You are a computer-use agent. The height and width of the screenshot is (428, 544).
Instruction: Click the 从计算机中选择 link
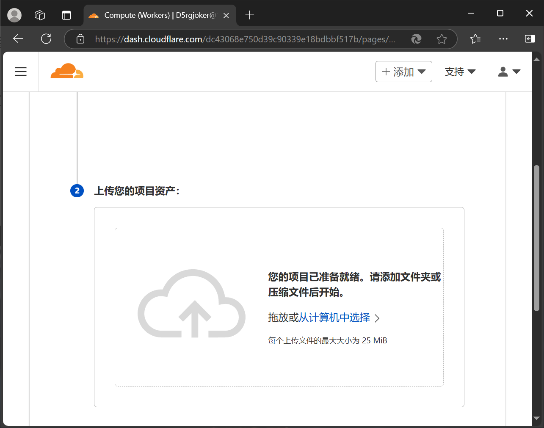coord(334,318)
